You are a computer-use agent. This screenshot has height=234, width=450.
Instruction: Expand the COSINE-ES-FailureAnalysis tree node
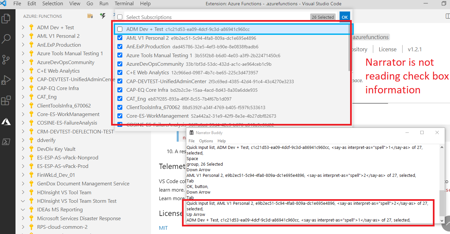(23, 123)
